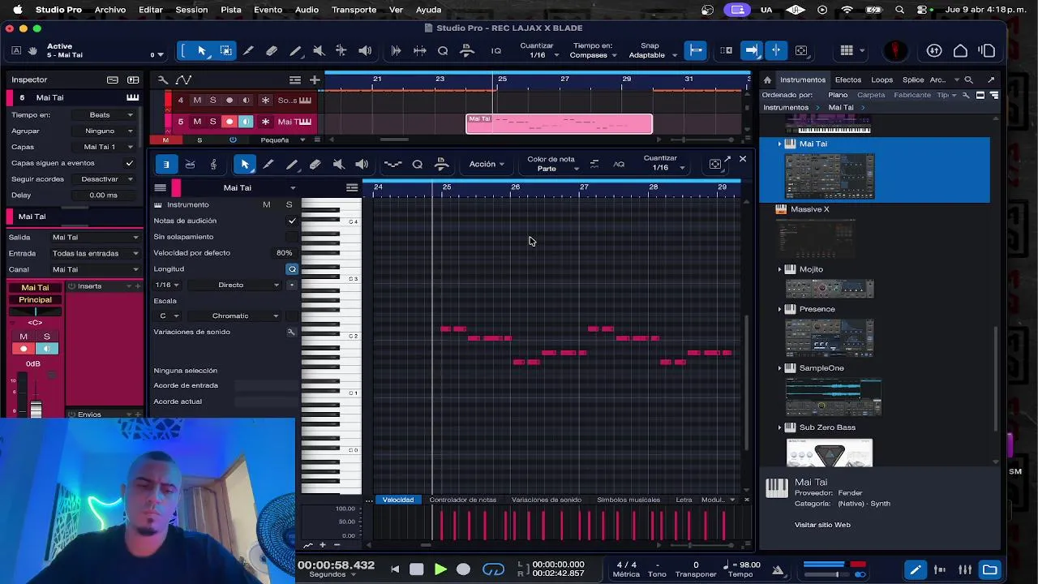
Task: Switch to score view treble clef icon
Action: (x=213, y=165)
